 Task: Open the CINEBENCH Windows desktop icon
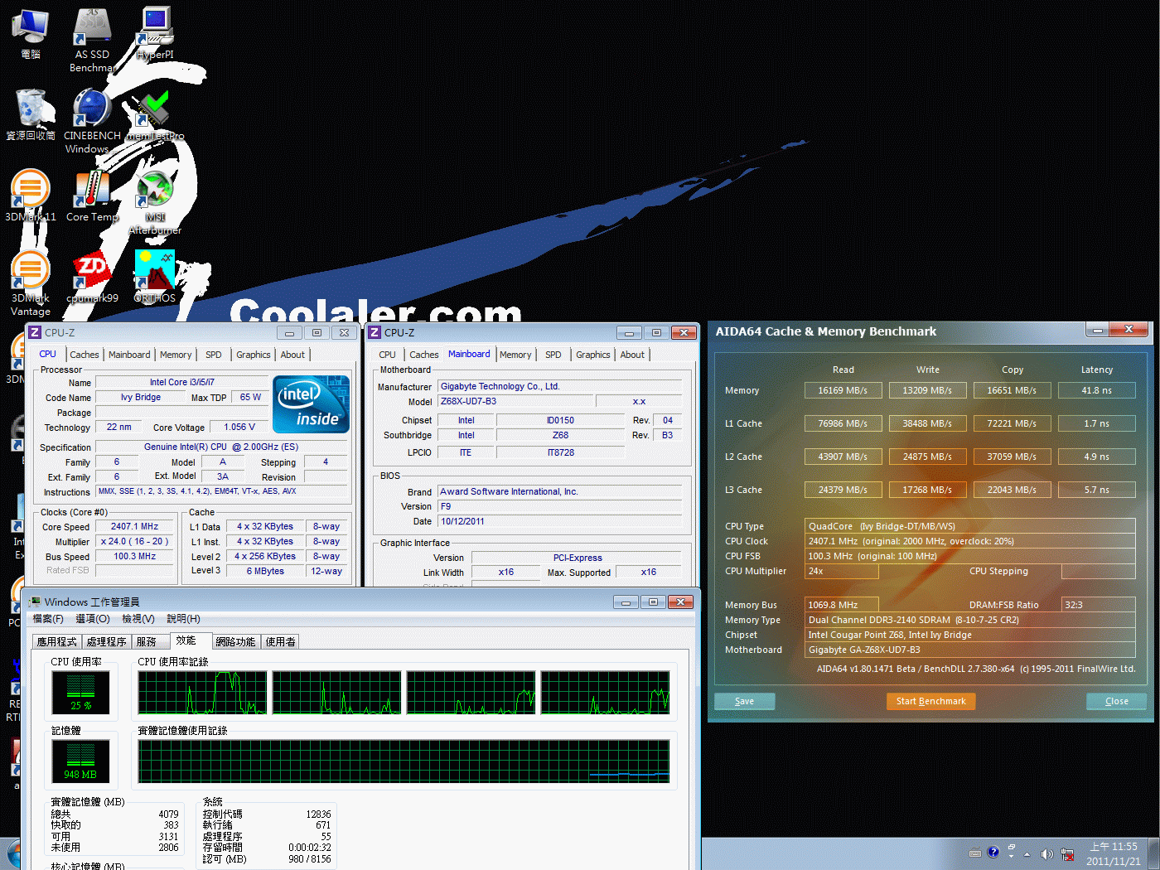click(91, 112)
